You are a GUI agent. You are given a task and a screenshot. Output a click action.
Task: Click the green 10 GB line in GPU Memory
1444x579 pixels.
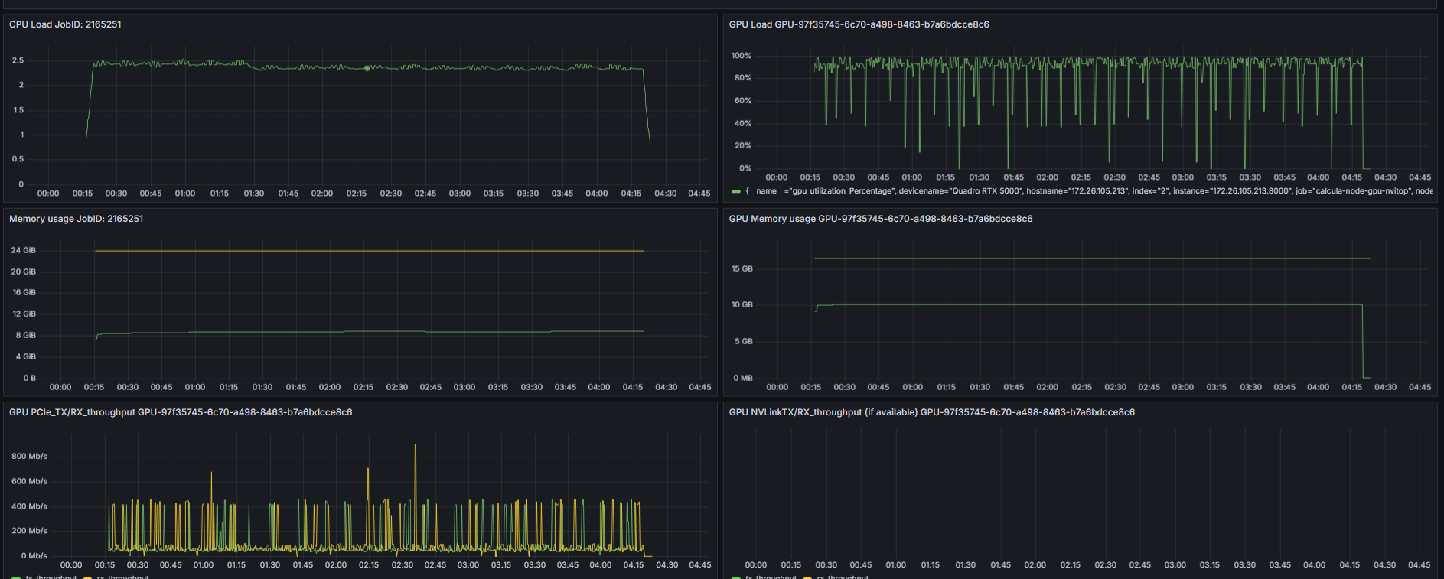click(1087, 305)
